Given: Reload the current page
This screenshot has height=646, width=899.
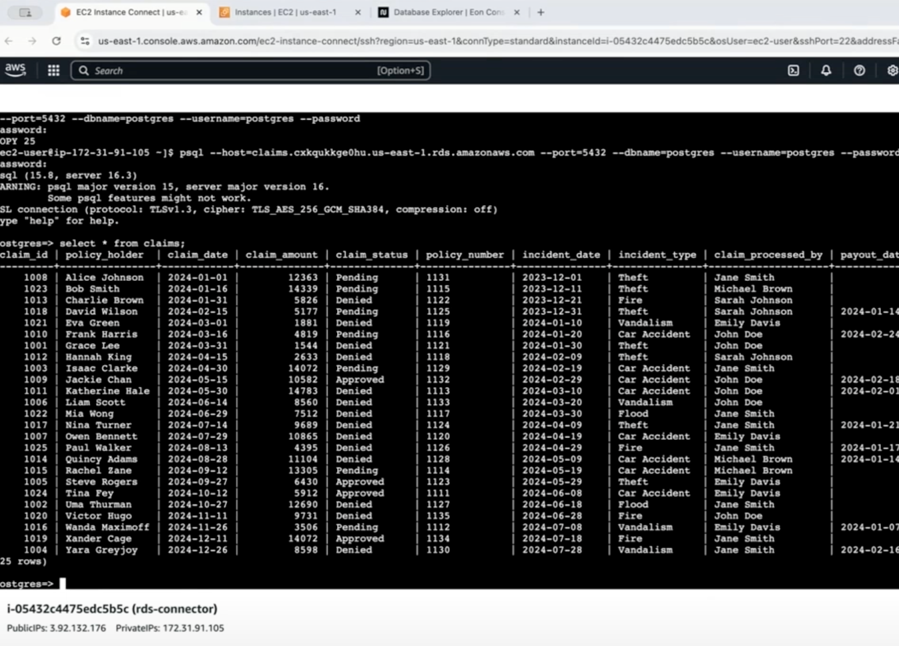Looking at the screenshot, I should (56, 41).
